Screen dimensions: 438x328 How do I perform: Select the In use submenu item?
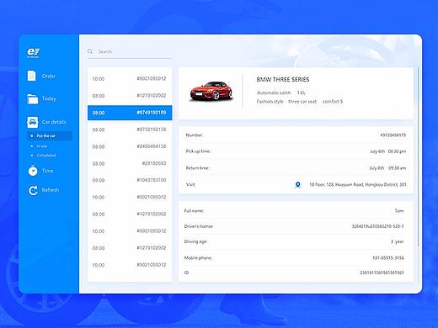[x=42, y=146]
